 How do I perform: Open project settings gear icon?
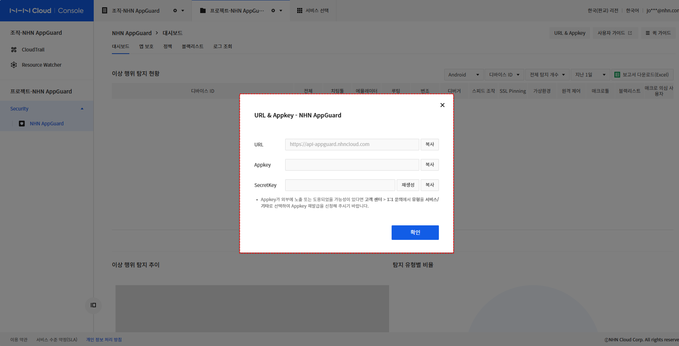click(x=273, y=11)
